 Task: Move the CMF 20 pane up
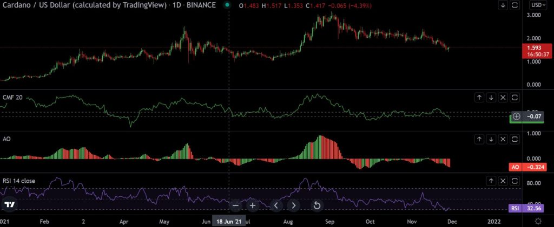(x=479, y=98)
